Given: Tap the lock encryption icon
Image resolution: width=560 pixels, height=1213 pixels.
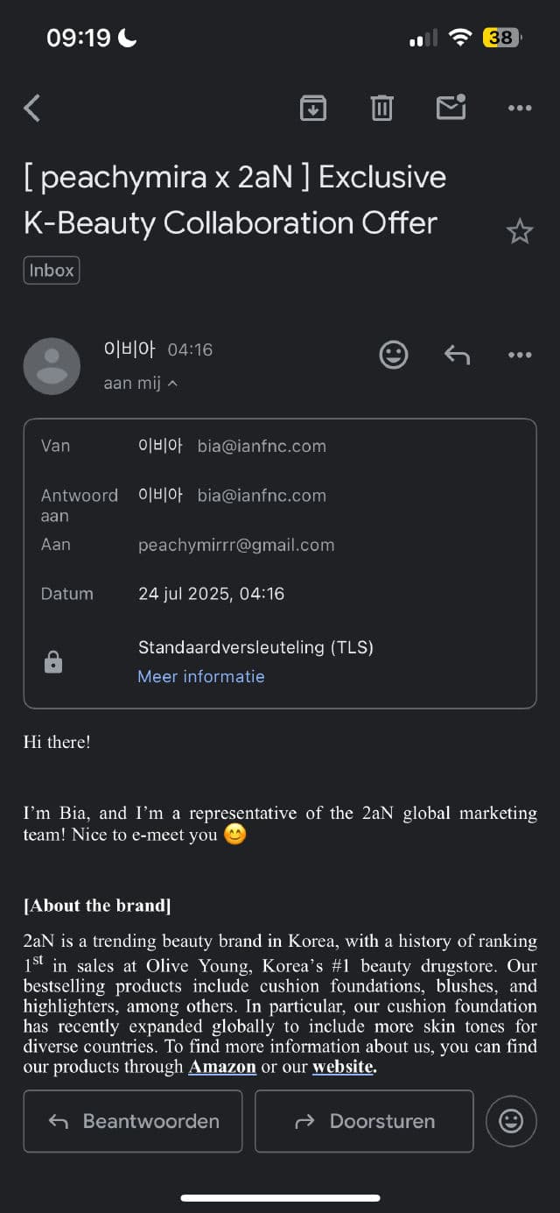Looking at the screenshot, I should pos(53,662).
